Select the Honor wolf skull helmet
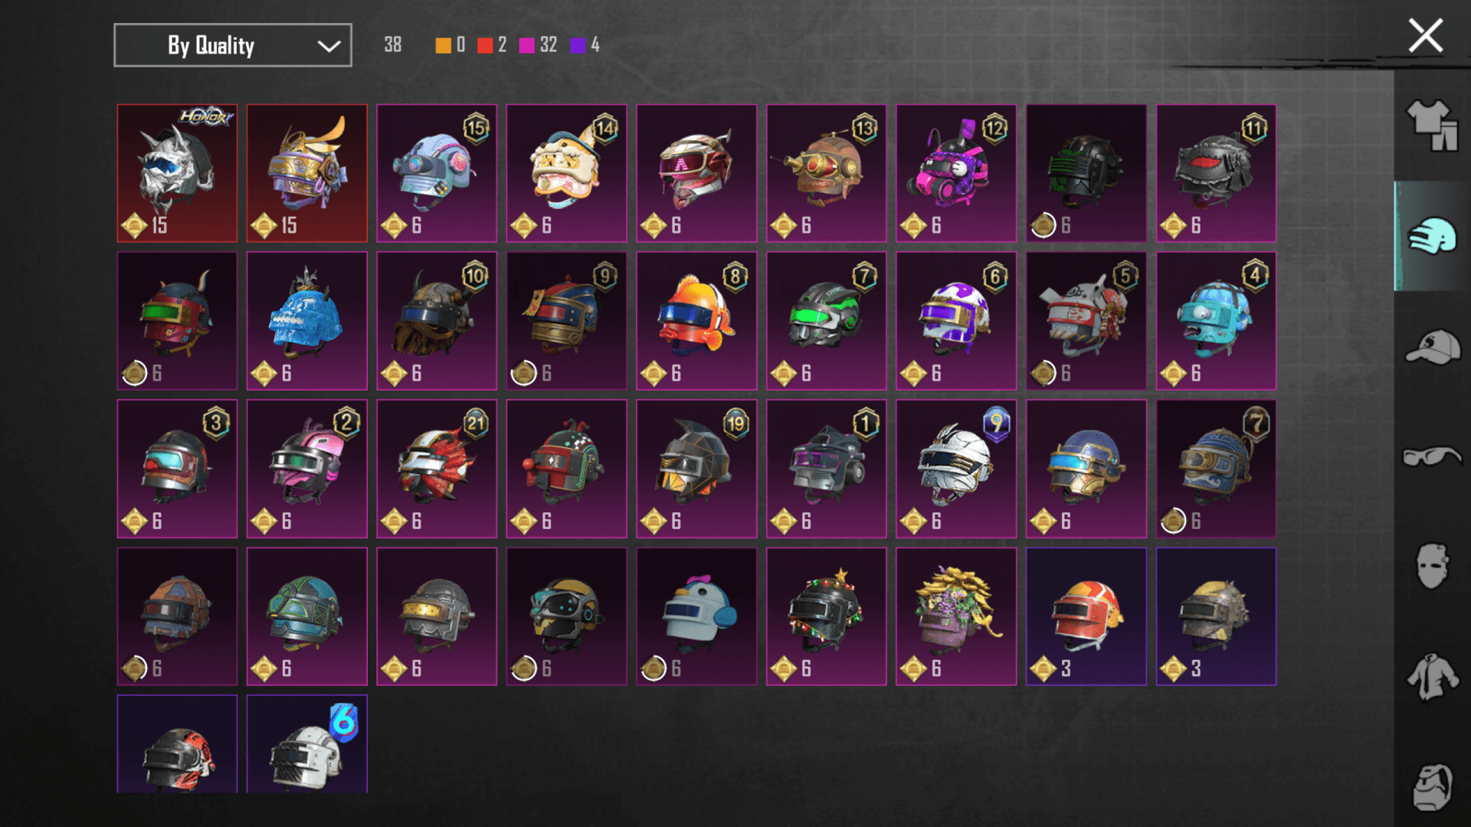Screen dimensions: 1471x827 pyautogui.click(x=177, y=173)
